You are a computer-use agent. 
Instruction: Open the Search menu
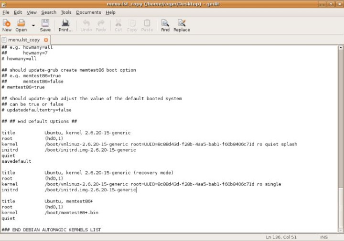[49, 12]
